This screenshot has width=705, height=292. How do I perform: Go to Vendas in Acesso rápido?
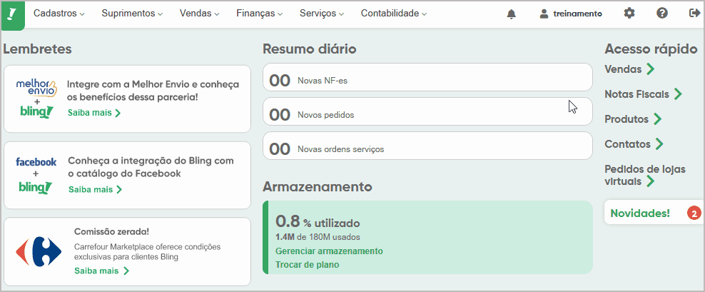(x=623, y=69)
